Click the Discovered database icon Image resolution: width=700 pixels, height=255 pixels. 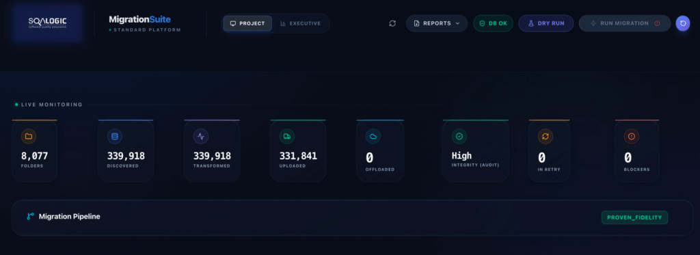click(115, 137)
